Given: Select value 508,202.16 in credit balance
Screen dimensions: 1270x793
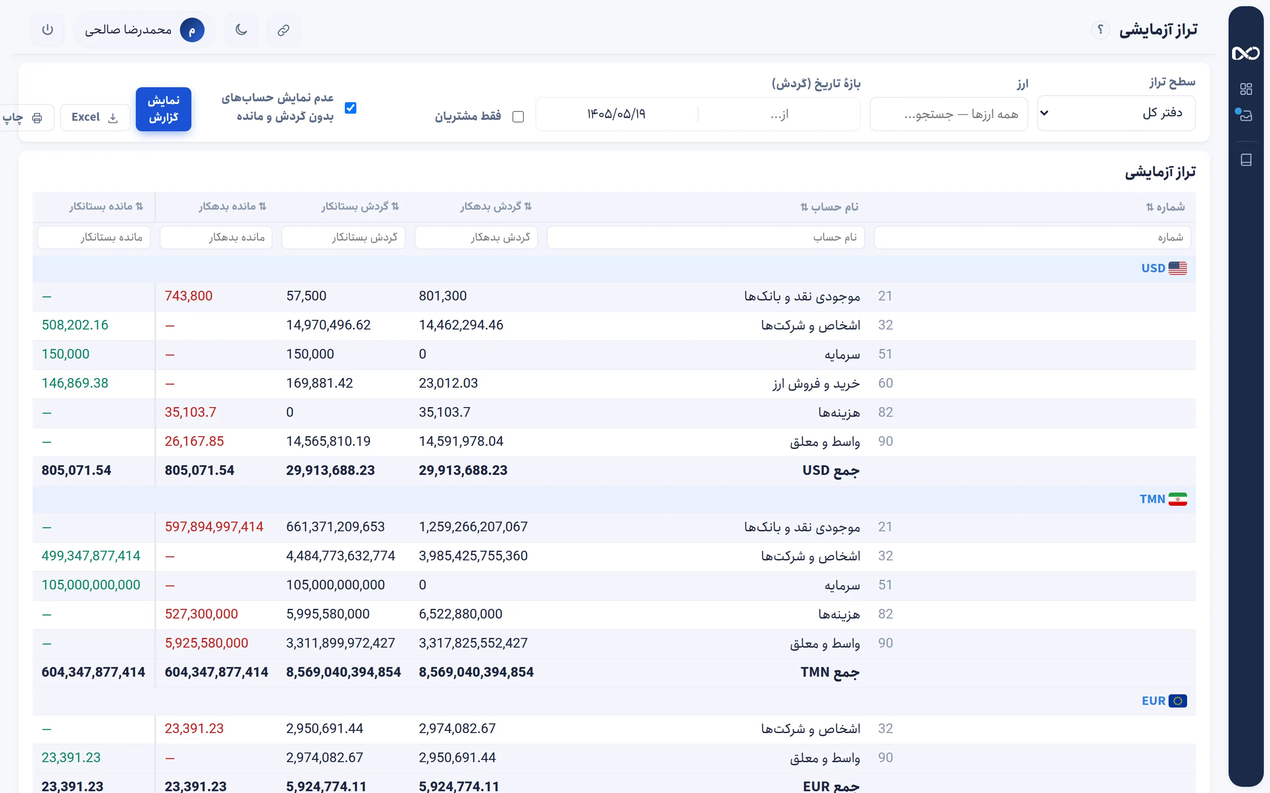Looking at the screenshot, I should tap(75, 325).
